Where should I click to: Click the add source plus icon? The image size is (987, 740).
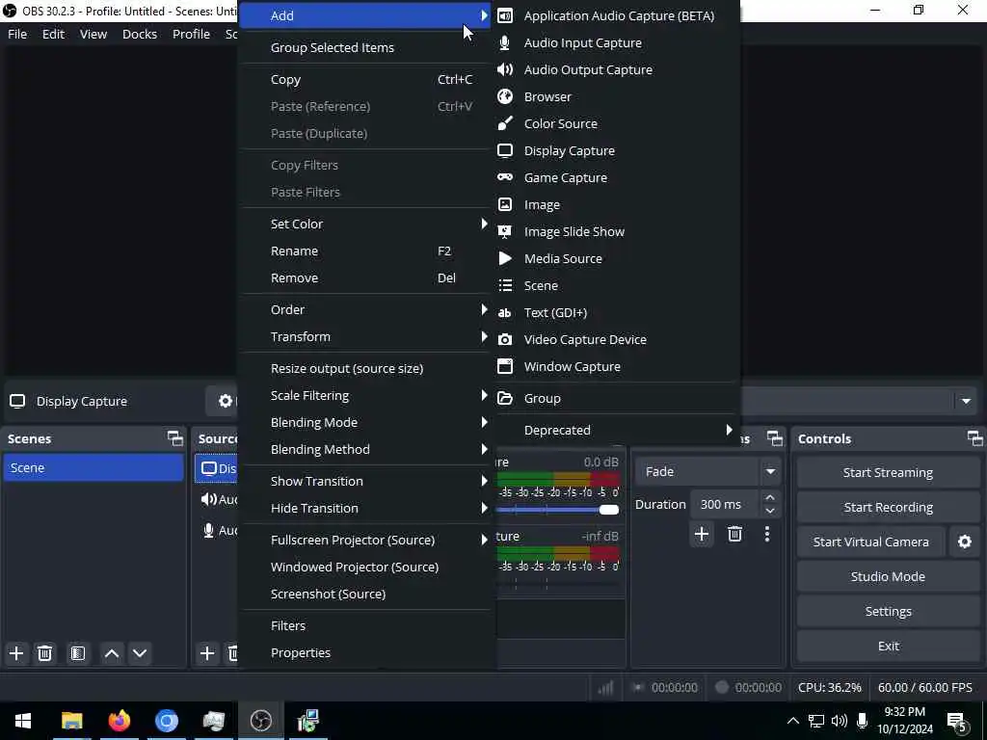tap(207, 653)
